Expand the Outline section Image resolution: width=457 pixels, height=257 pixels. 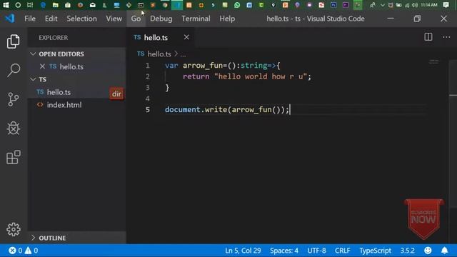point(34,238)
